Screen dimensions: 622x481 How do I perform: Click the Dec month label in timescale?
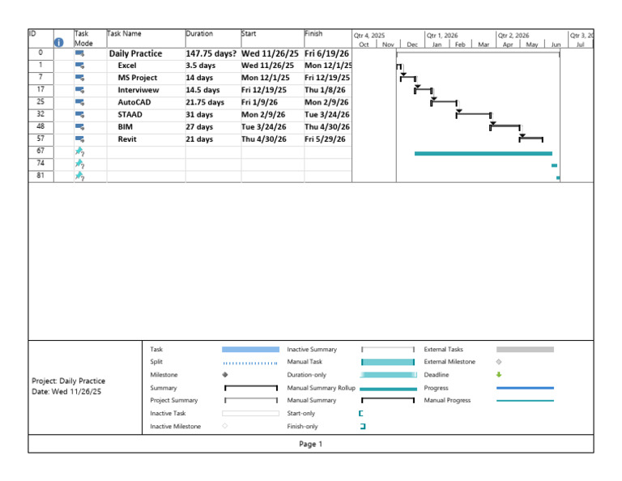[x=412, y=45]
